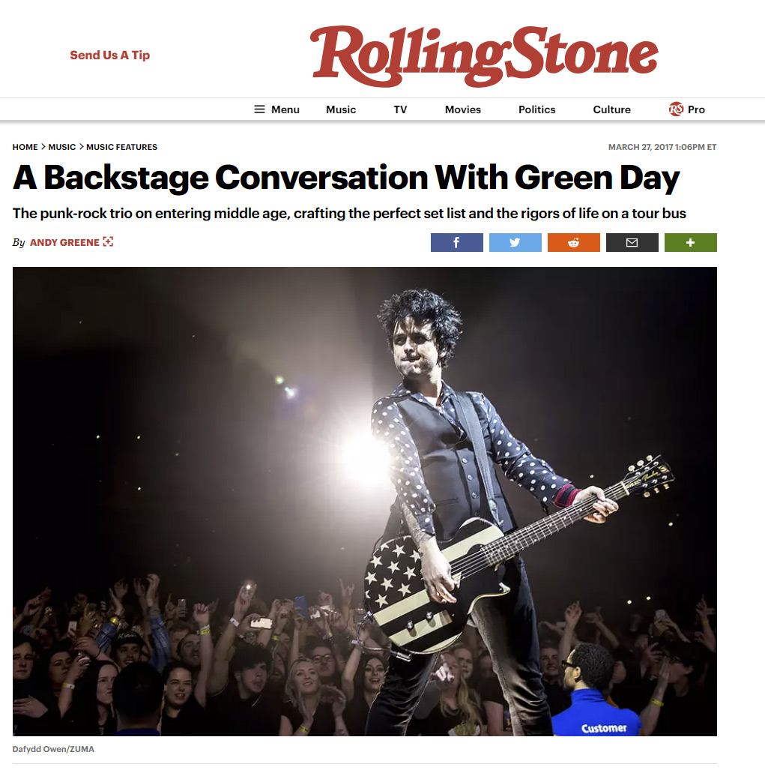Click the Green Day concert photo
The width and height of the screenshot is (765, 770).
coord(365,502)
